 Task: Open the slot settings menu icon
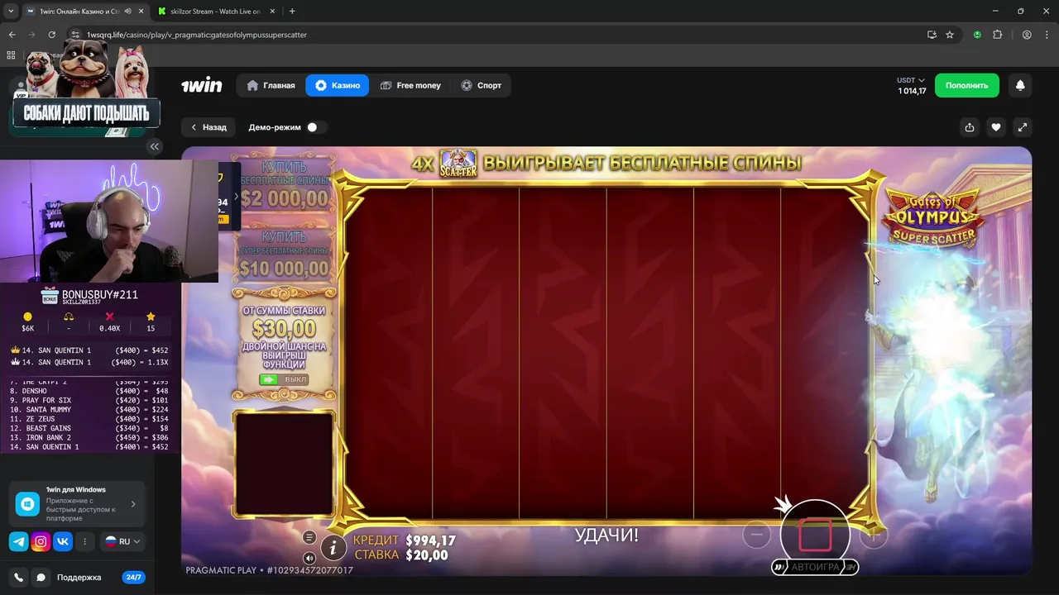(309, 537)
